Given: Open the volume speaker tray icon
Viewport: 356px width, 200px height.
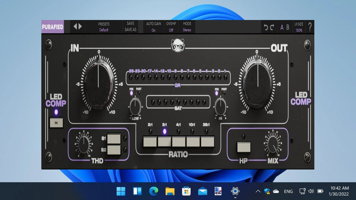Looking at the screenshot, I should point(311,191).
